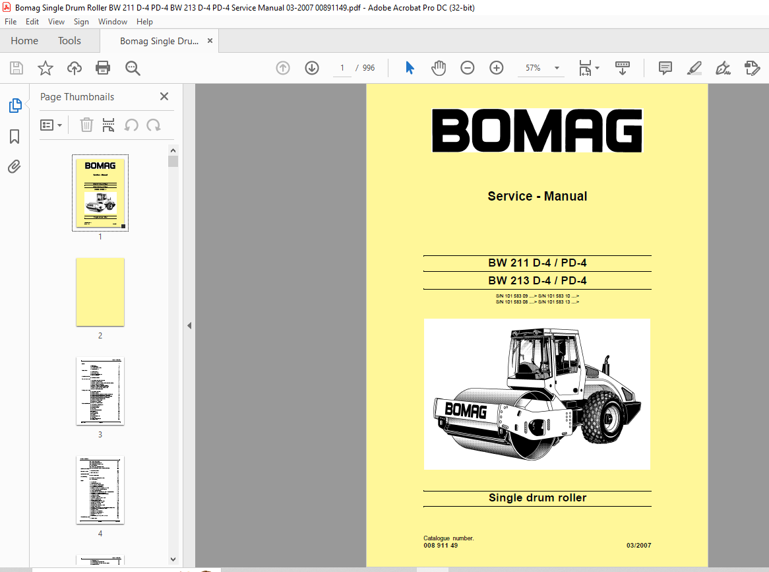Print the document with printer icon
Viewport: 769px width, 572px height.
(103, 68)
